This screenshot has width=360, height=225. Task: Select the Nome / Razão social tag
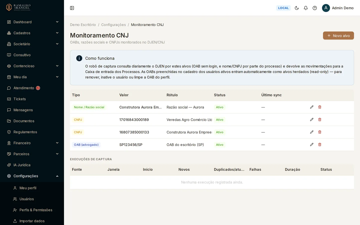click(89, 107)
